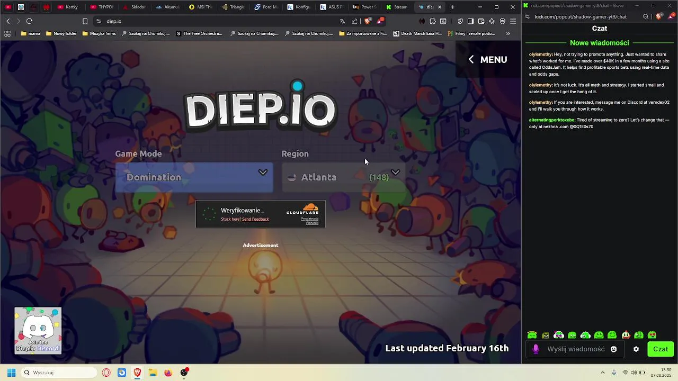This screenshot has height=381, width=678.
Task: Open the bookmarks apps grid icon
Action: point(7,33)
